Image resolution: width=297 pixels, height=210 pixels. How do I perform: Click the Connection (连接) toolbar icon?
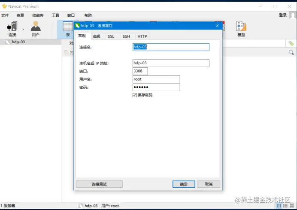(x=12, y=29)
